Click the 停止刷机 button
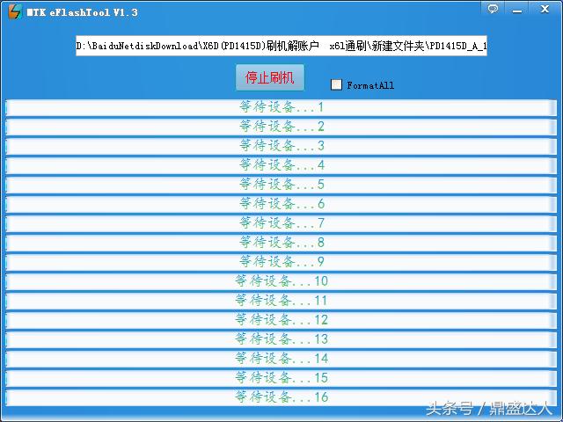This screenshot has width=563, height=422. 270,77
